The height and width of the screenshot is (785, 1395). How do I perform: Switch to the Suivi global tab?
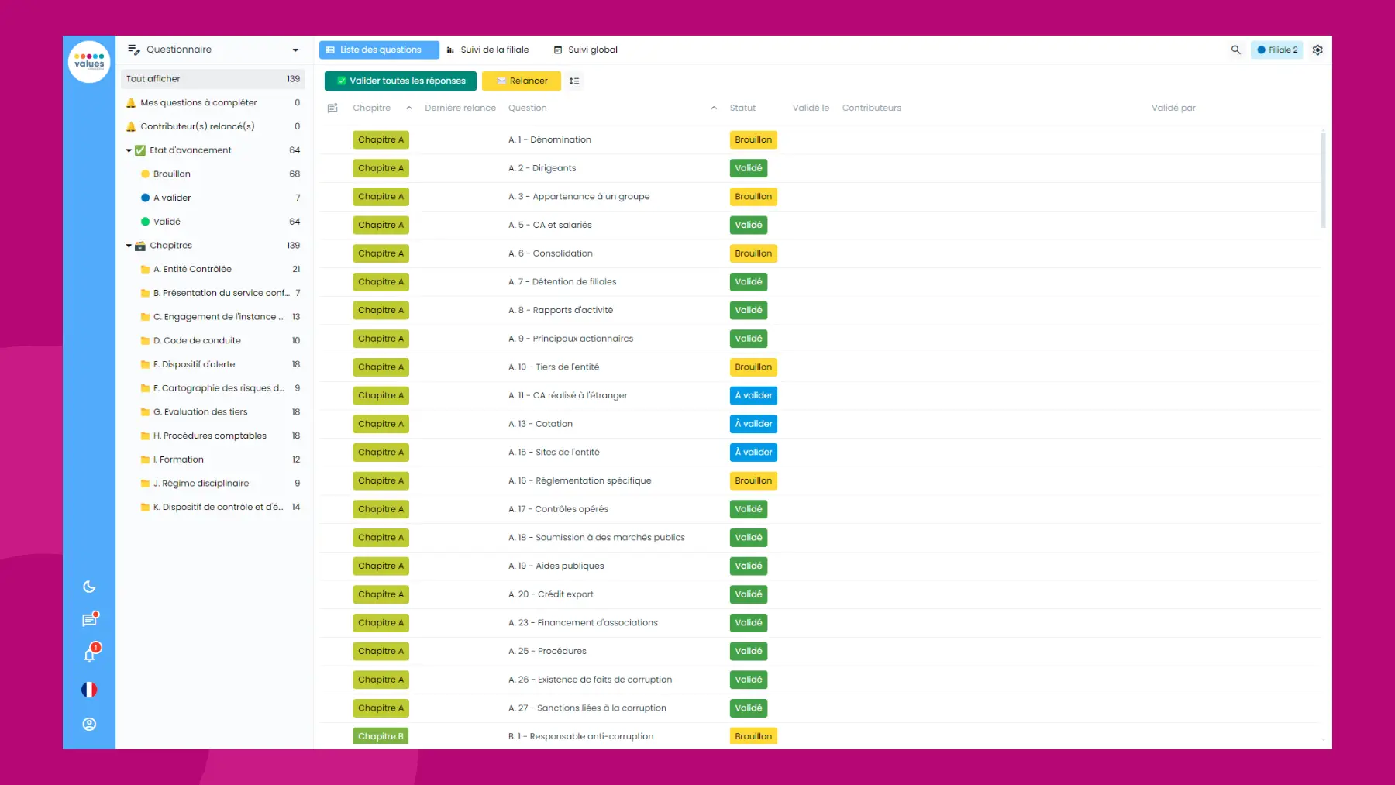click(591, 49)
